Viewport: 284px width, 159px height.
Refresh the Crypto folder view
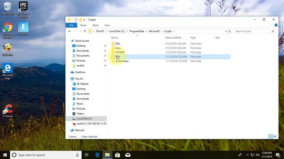229,31
